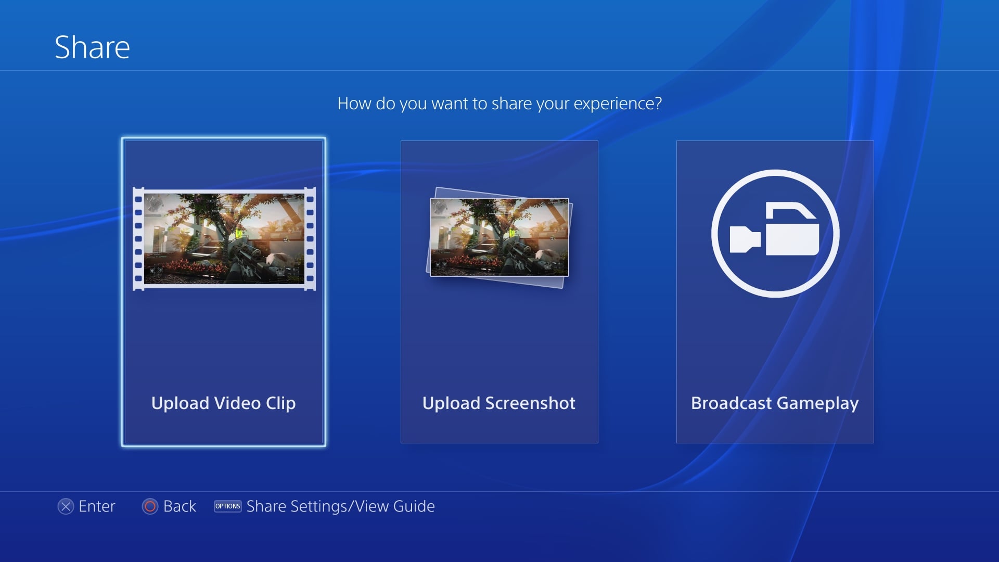Click the Share heading at the top
This screenshot has width=999, height=562.
92,46
